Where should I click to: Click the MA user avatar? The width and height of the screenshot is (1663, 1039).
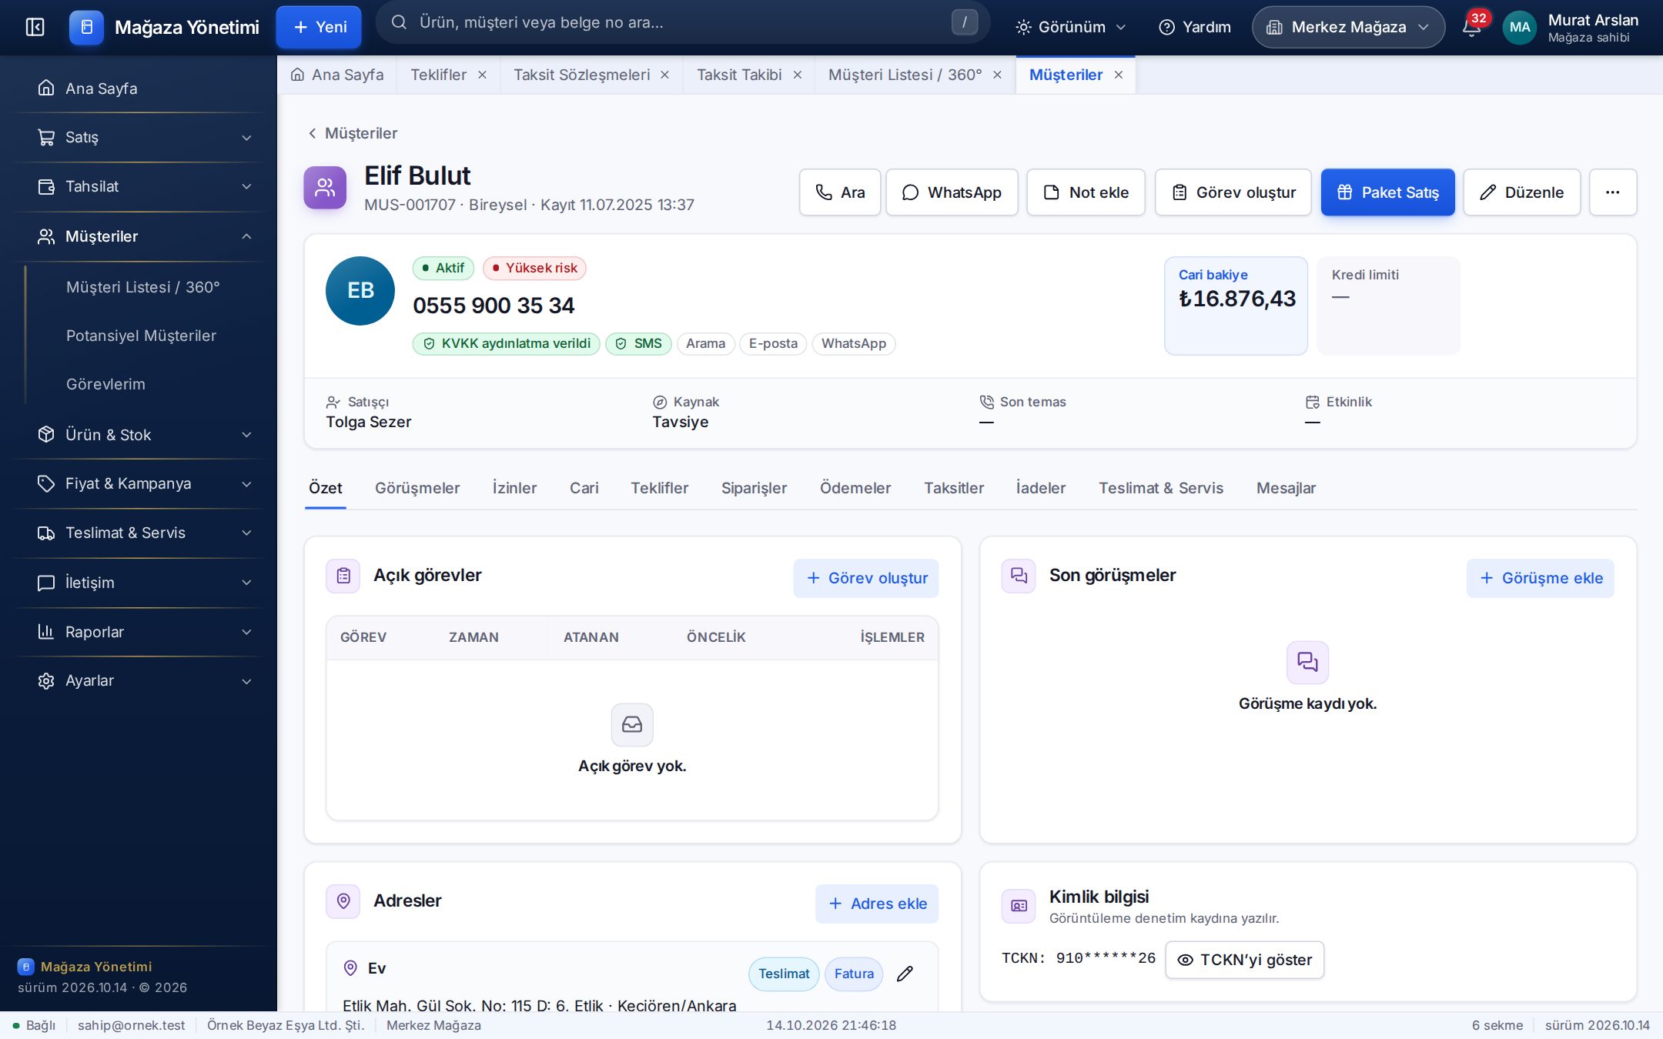[x=1519, y=27]
